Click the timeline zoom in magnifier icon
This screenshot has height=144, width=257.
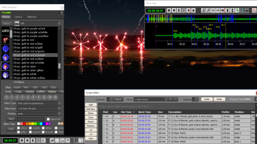tap(203, 11)
